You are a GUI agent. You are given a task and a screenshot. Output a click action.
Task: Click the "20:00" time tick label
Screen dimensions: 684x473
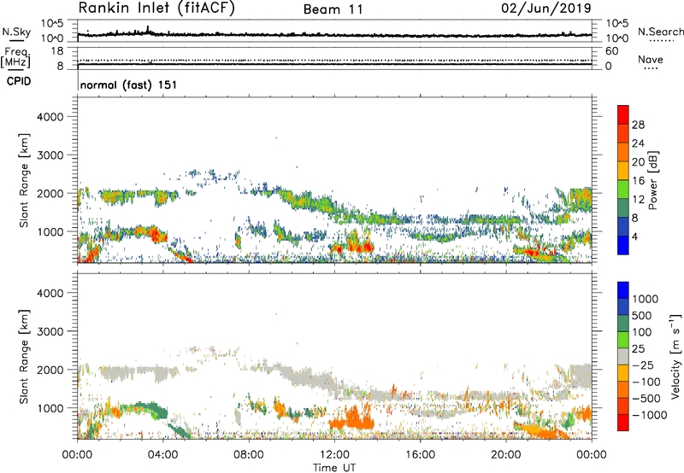point(505,455)
